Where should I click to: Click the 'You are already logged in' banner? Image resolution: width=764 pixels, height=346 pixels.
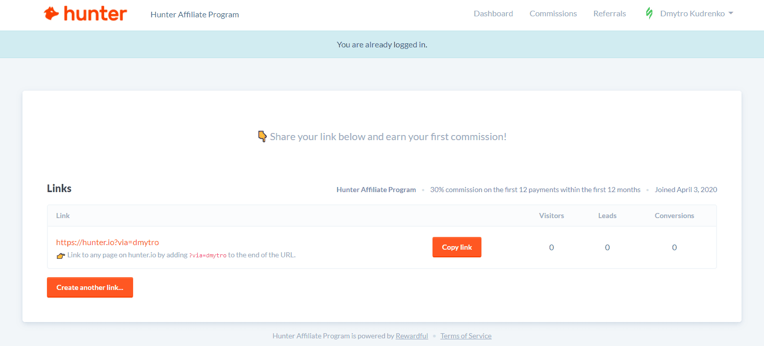[382, 44]
